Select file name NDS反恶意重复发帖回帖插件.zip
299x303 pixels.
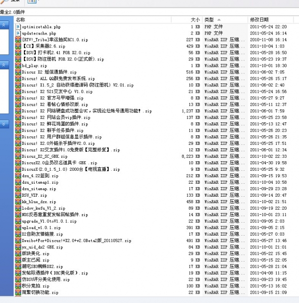55,215
